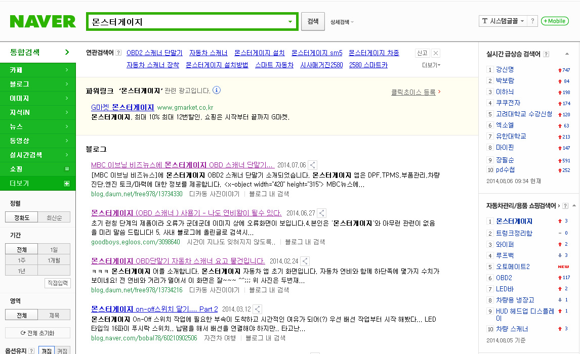Open the 블로그 search tab
Viewport: 580px width, 354px height.
[38, 84]
